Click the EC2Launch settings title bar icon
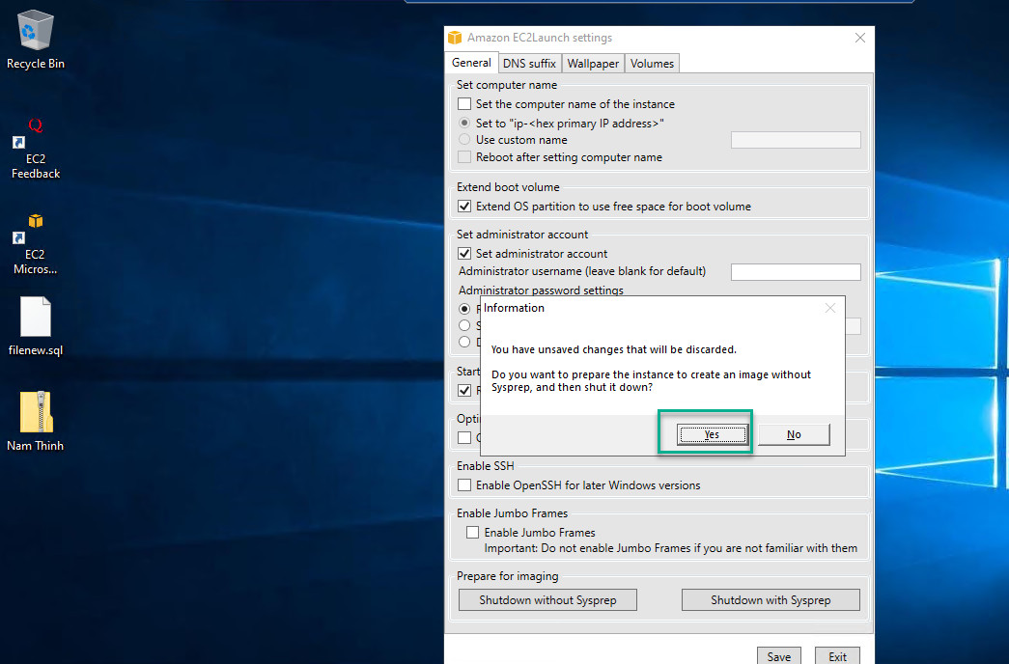This screenshot has height=664, width=1009. pos(455,38)
